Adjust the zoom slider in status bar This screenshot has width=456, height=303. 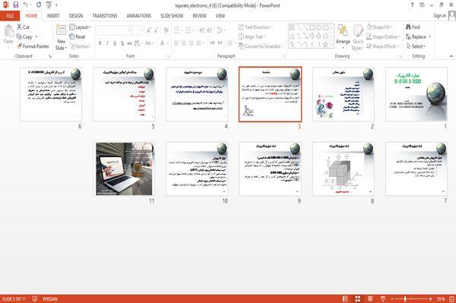pos(405,299)
